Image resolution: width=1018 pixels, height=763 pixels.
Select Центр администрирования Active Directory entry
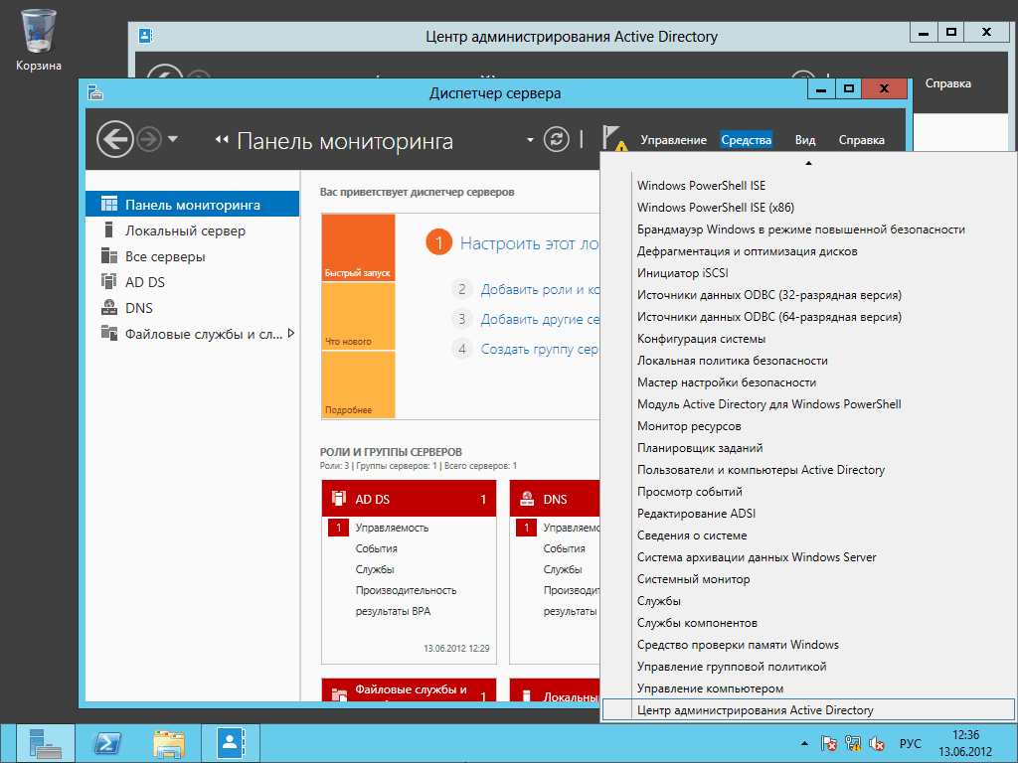tap(808, 709)
